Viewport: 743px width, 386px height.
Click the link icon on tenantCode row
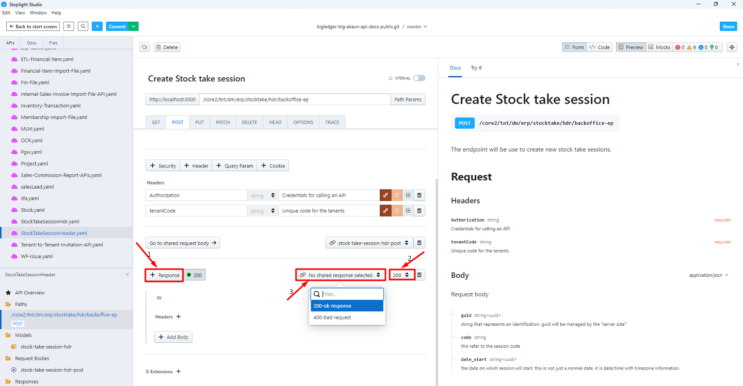point(385,211)
